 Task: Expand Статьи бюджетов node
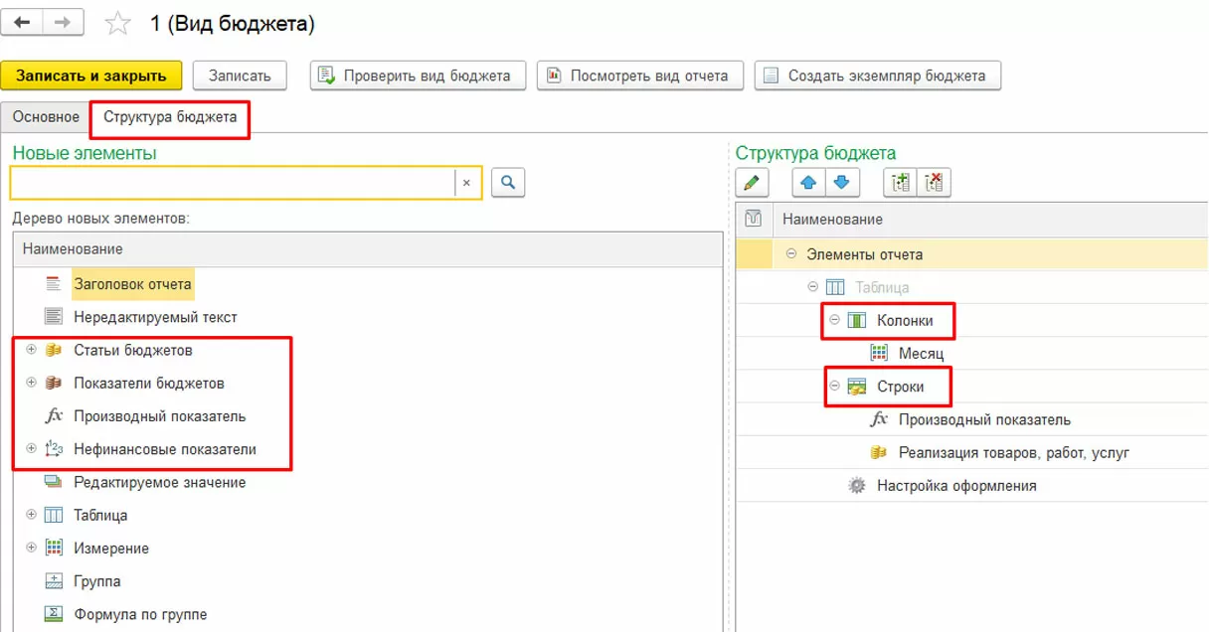coord(31,350)
